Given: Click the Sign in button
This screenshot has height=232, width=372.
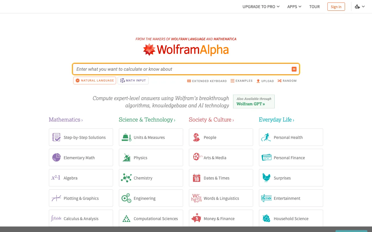Looking at the screenshot, I should point(336,7).
